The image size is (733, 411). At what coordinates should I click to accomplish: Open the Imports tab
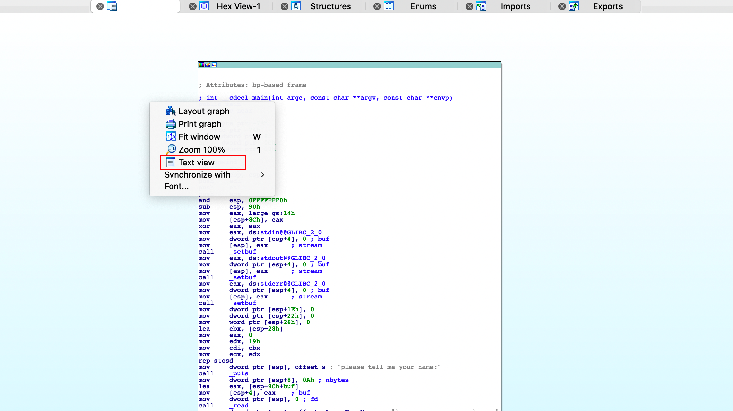(x=515, y=6)
